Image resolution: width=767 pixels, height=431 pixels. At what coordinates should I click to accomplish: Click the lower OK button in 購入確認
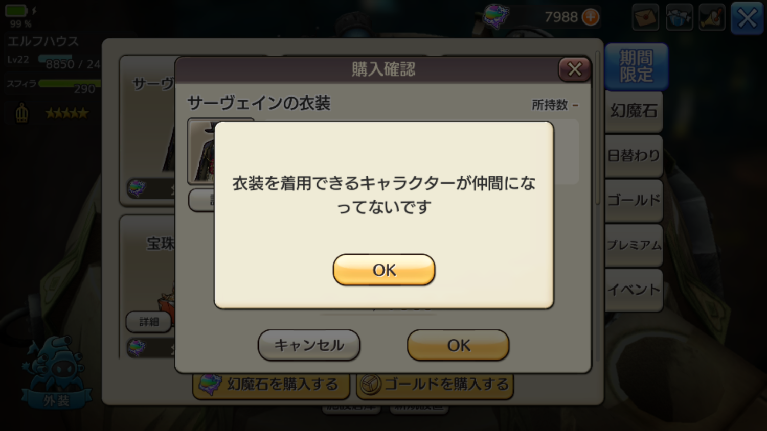click(x=458, y=345)
